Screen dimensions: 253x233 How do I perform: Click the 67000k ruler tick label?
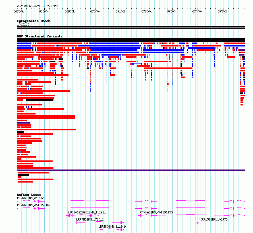click(95, 11)
